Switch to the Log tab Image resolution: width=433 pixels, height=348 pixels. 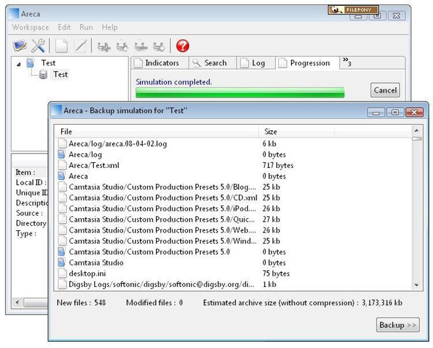256,63
